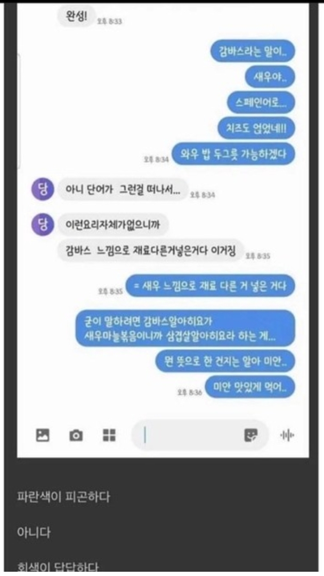324x576 pixels.
Task: Tap the purple '당' avatar beside '이런요리자체가없으니까'
Action: 43,225
